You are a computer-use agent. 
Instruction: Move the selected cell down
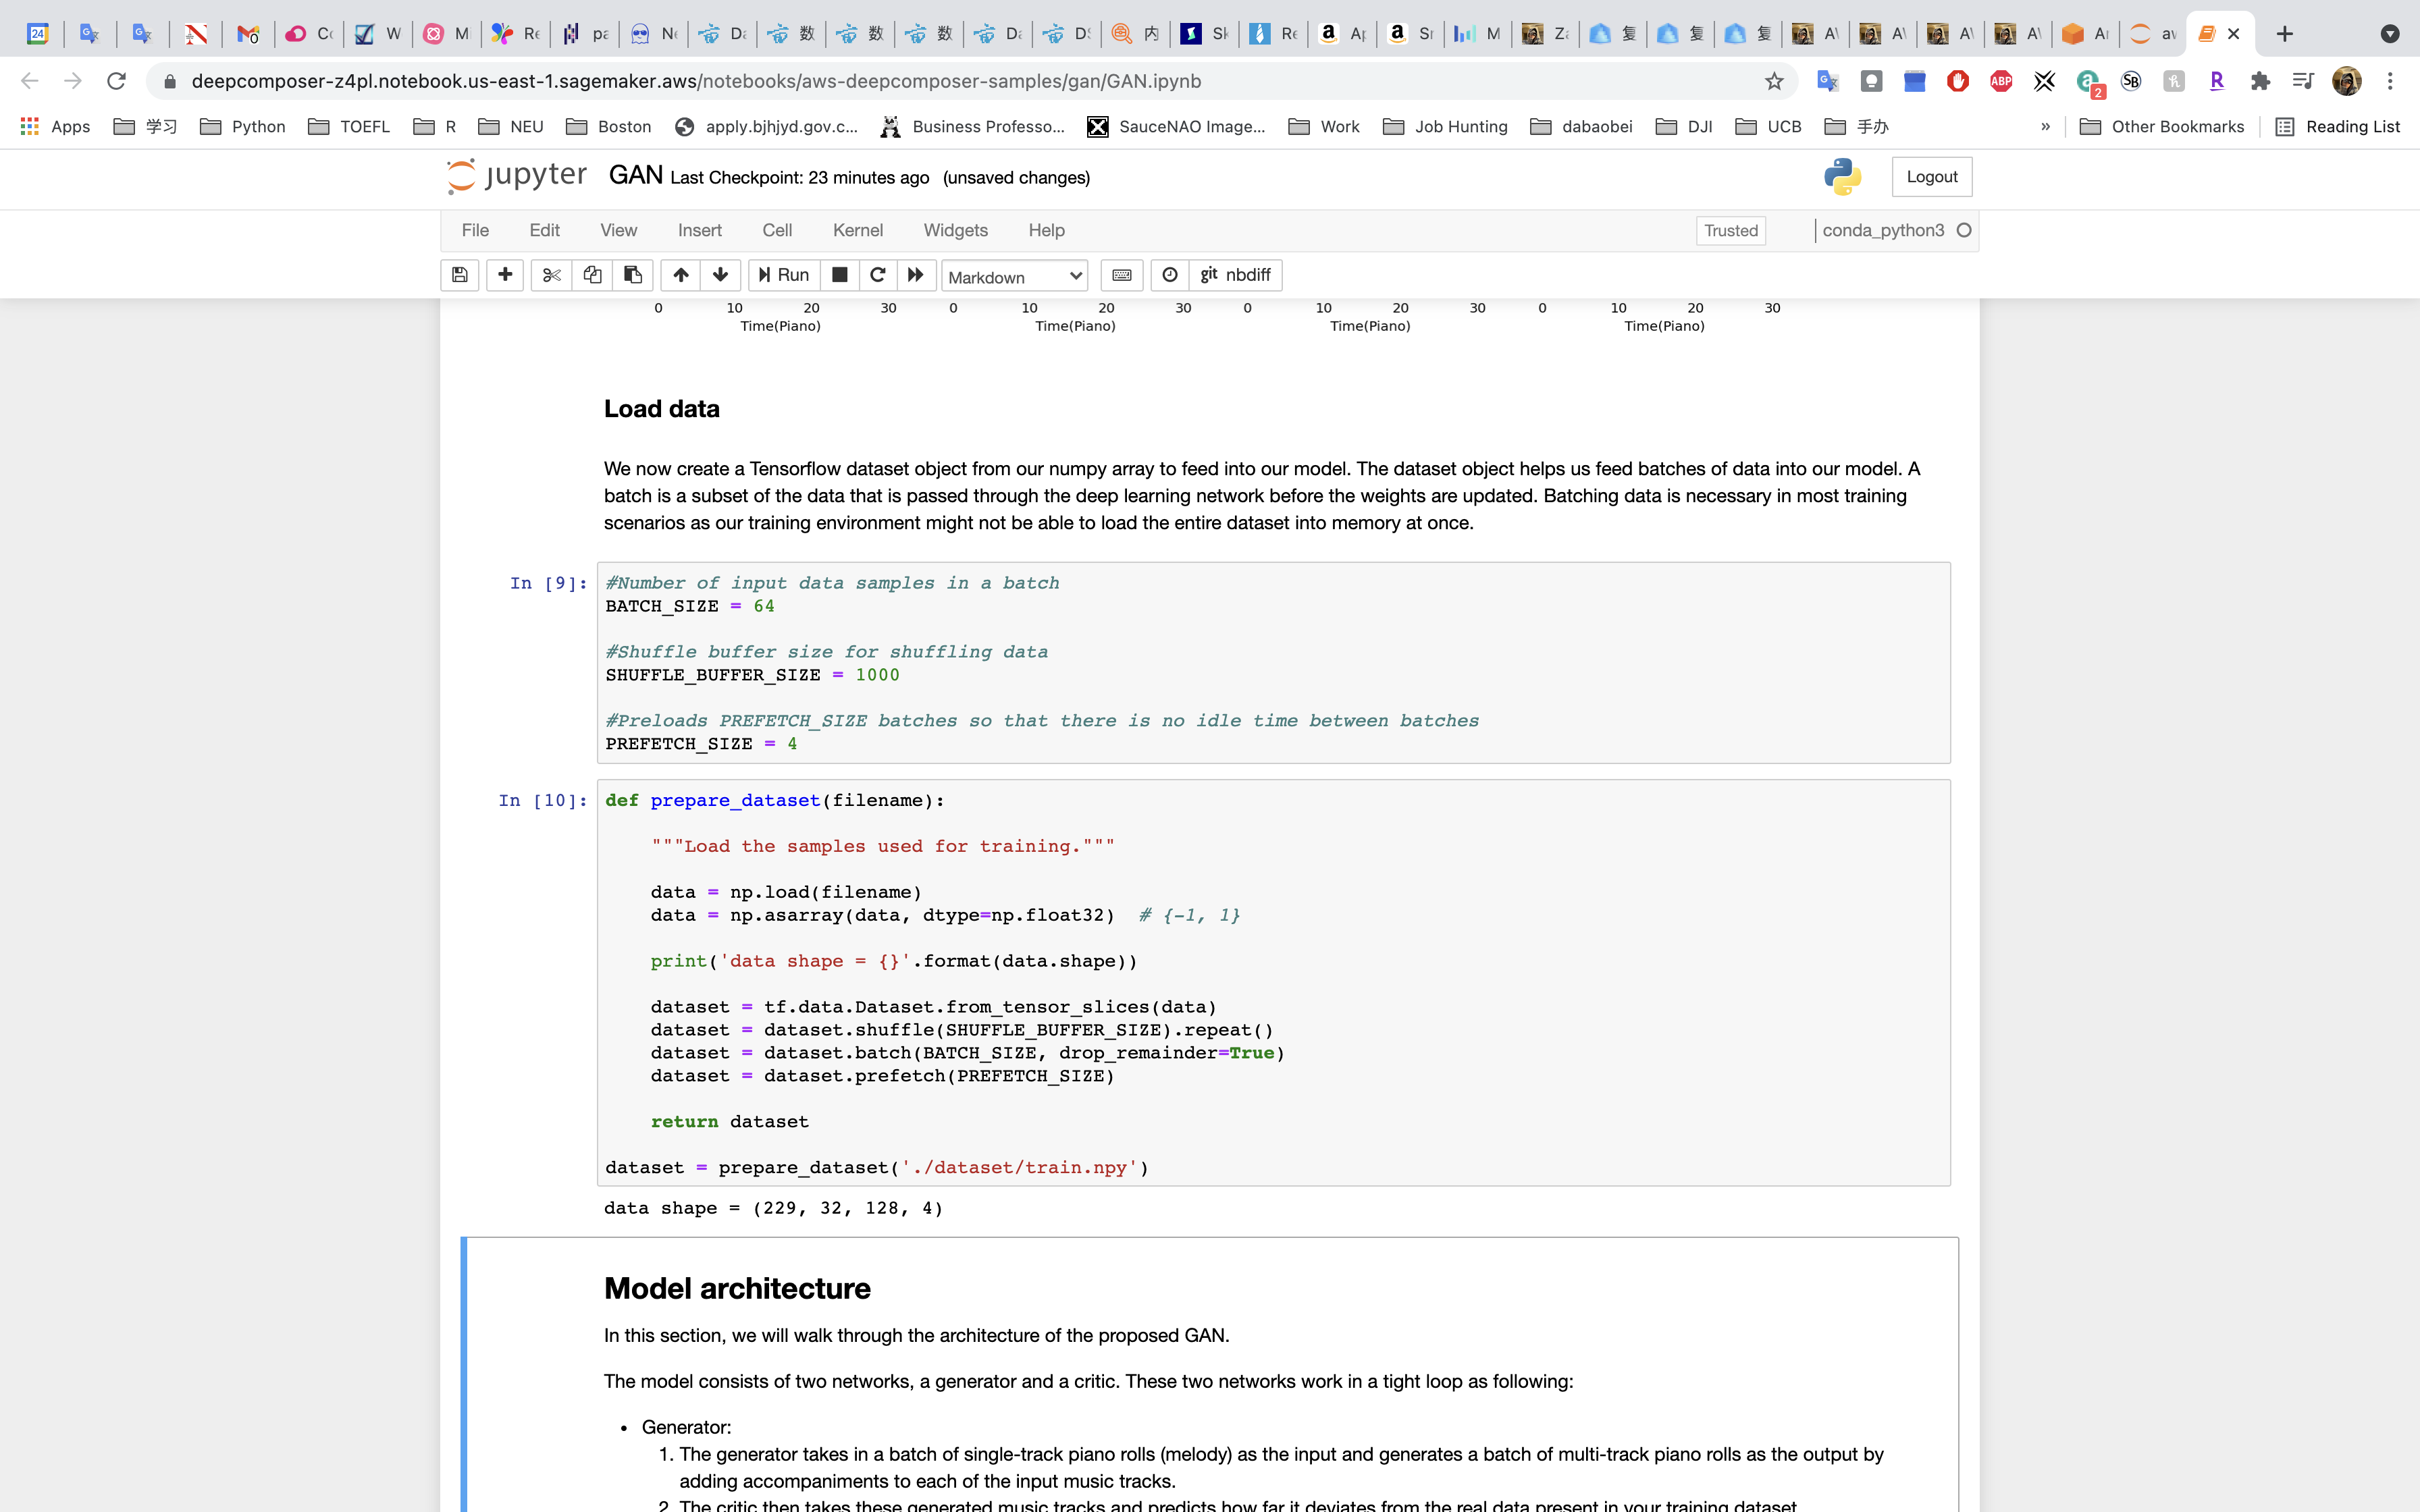click(720, 275)
